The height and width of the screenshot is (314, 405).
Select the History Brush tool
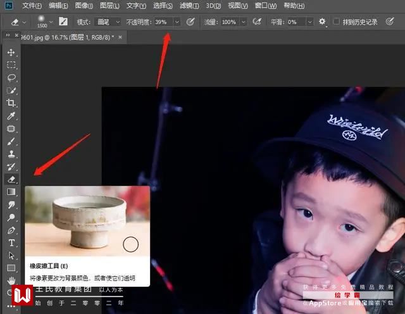pos(11,166)
